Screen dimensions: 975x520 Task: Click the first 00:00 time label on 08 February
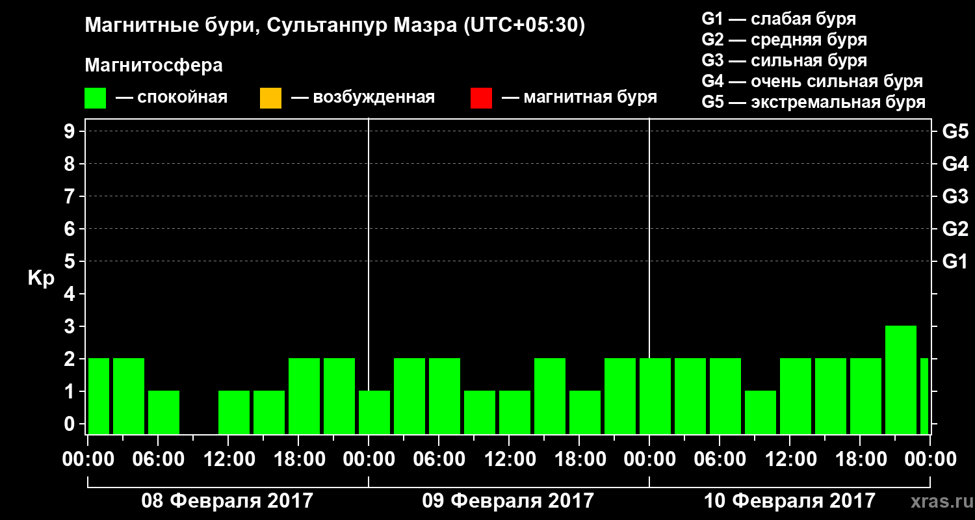click(x=88, y=460)
